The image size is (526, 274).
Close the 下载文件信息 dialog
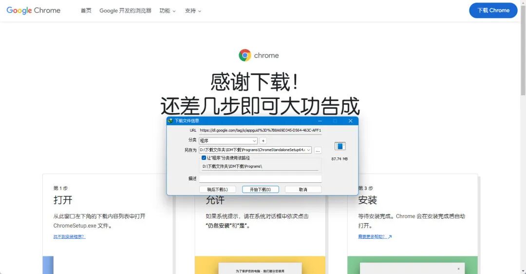(x=350, y=121)
